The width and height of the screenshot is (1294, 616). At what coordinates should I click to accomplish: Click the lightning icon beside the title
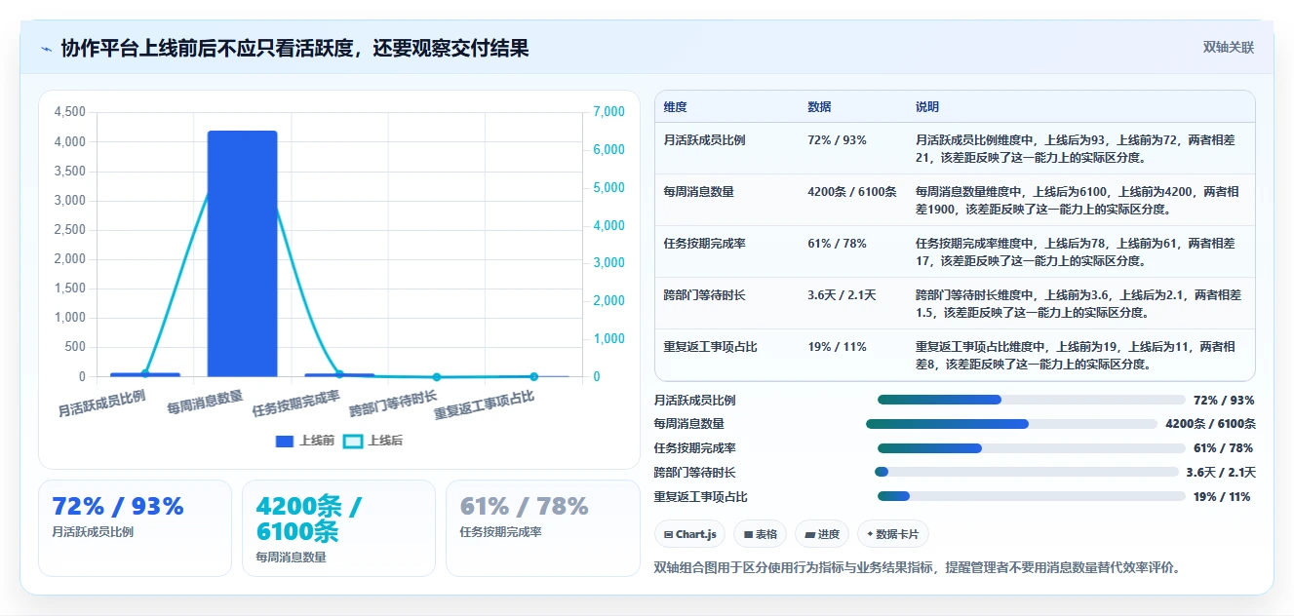(46, 49)
